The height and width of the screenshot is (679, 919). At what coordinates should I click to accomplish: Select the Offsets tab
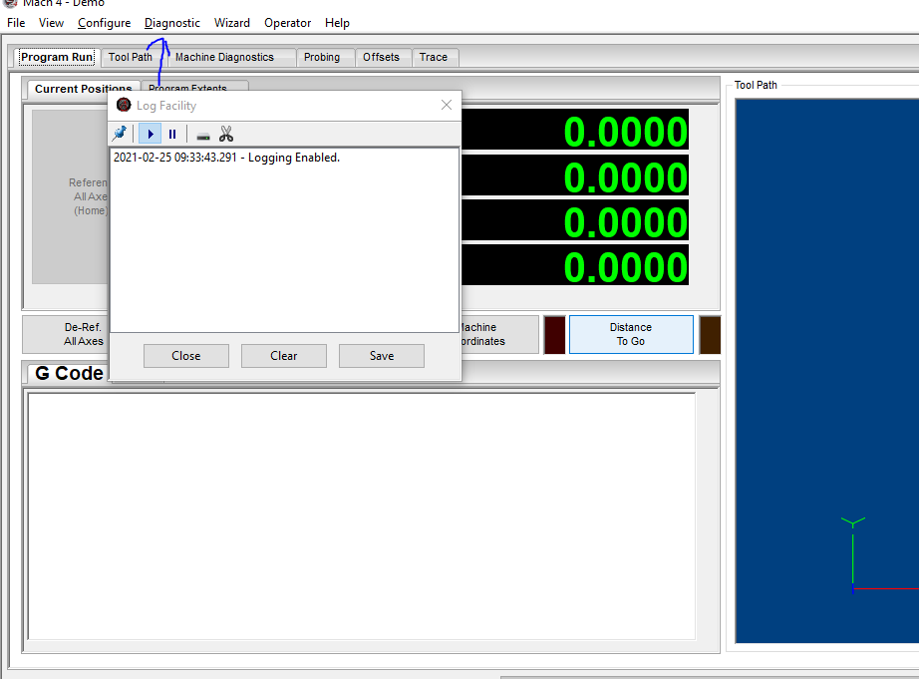pos(381,58)
